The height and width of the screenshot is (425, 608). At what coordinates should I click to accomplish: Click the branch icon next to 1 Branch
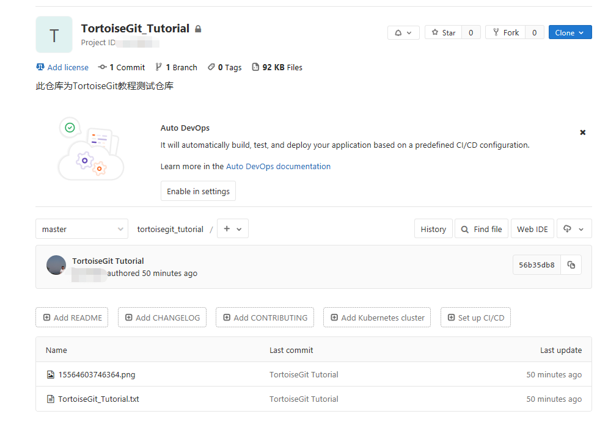point(158,67)
